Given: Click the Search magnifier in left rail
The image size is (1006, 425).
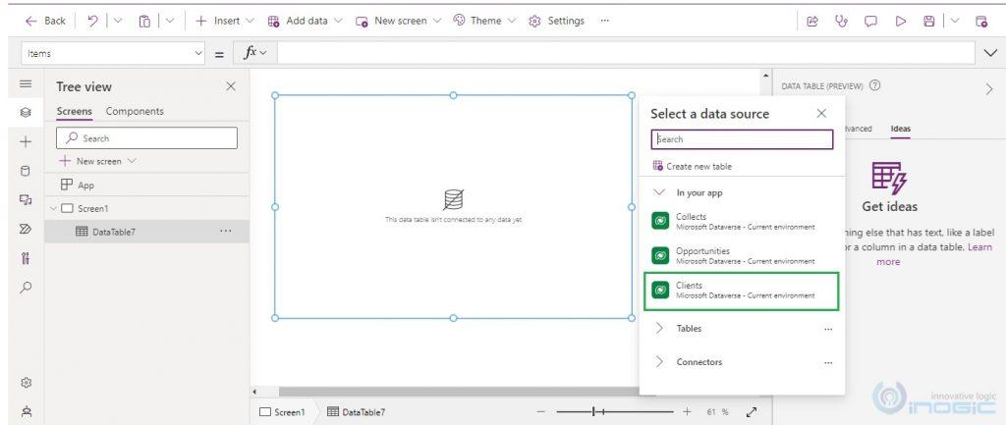Looking at the screenshot, I should pos(26,288).
